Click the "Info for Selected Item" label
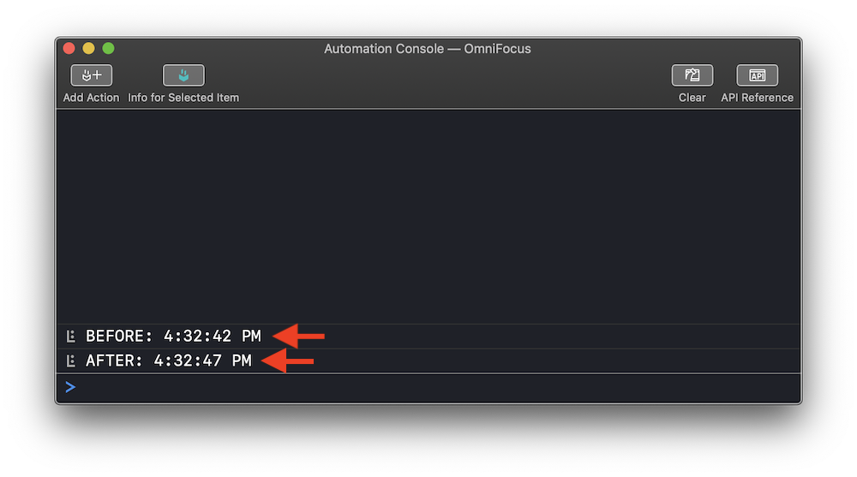Image resolution: width=857 pixels, height=477 pixels. tap(183, 98)
